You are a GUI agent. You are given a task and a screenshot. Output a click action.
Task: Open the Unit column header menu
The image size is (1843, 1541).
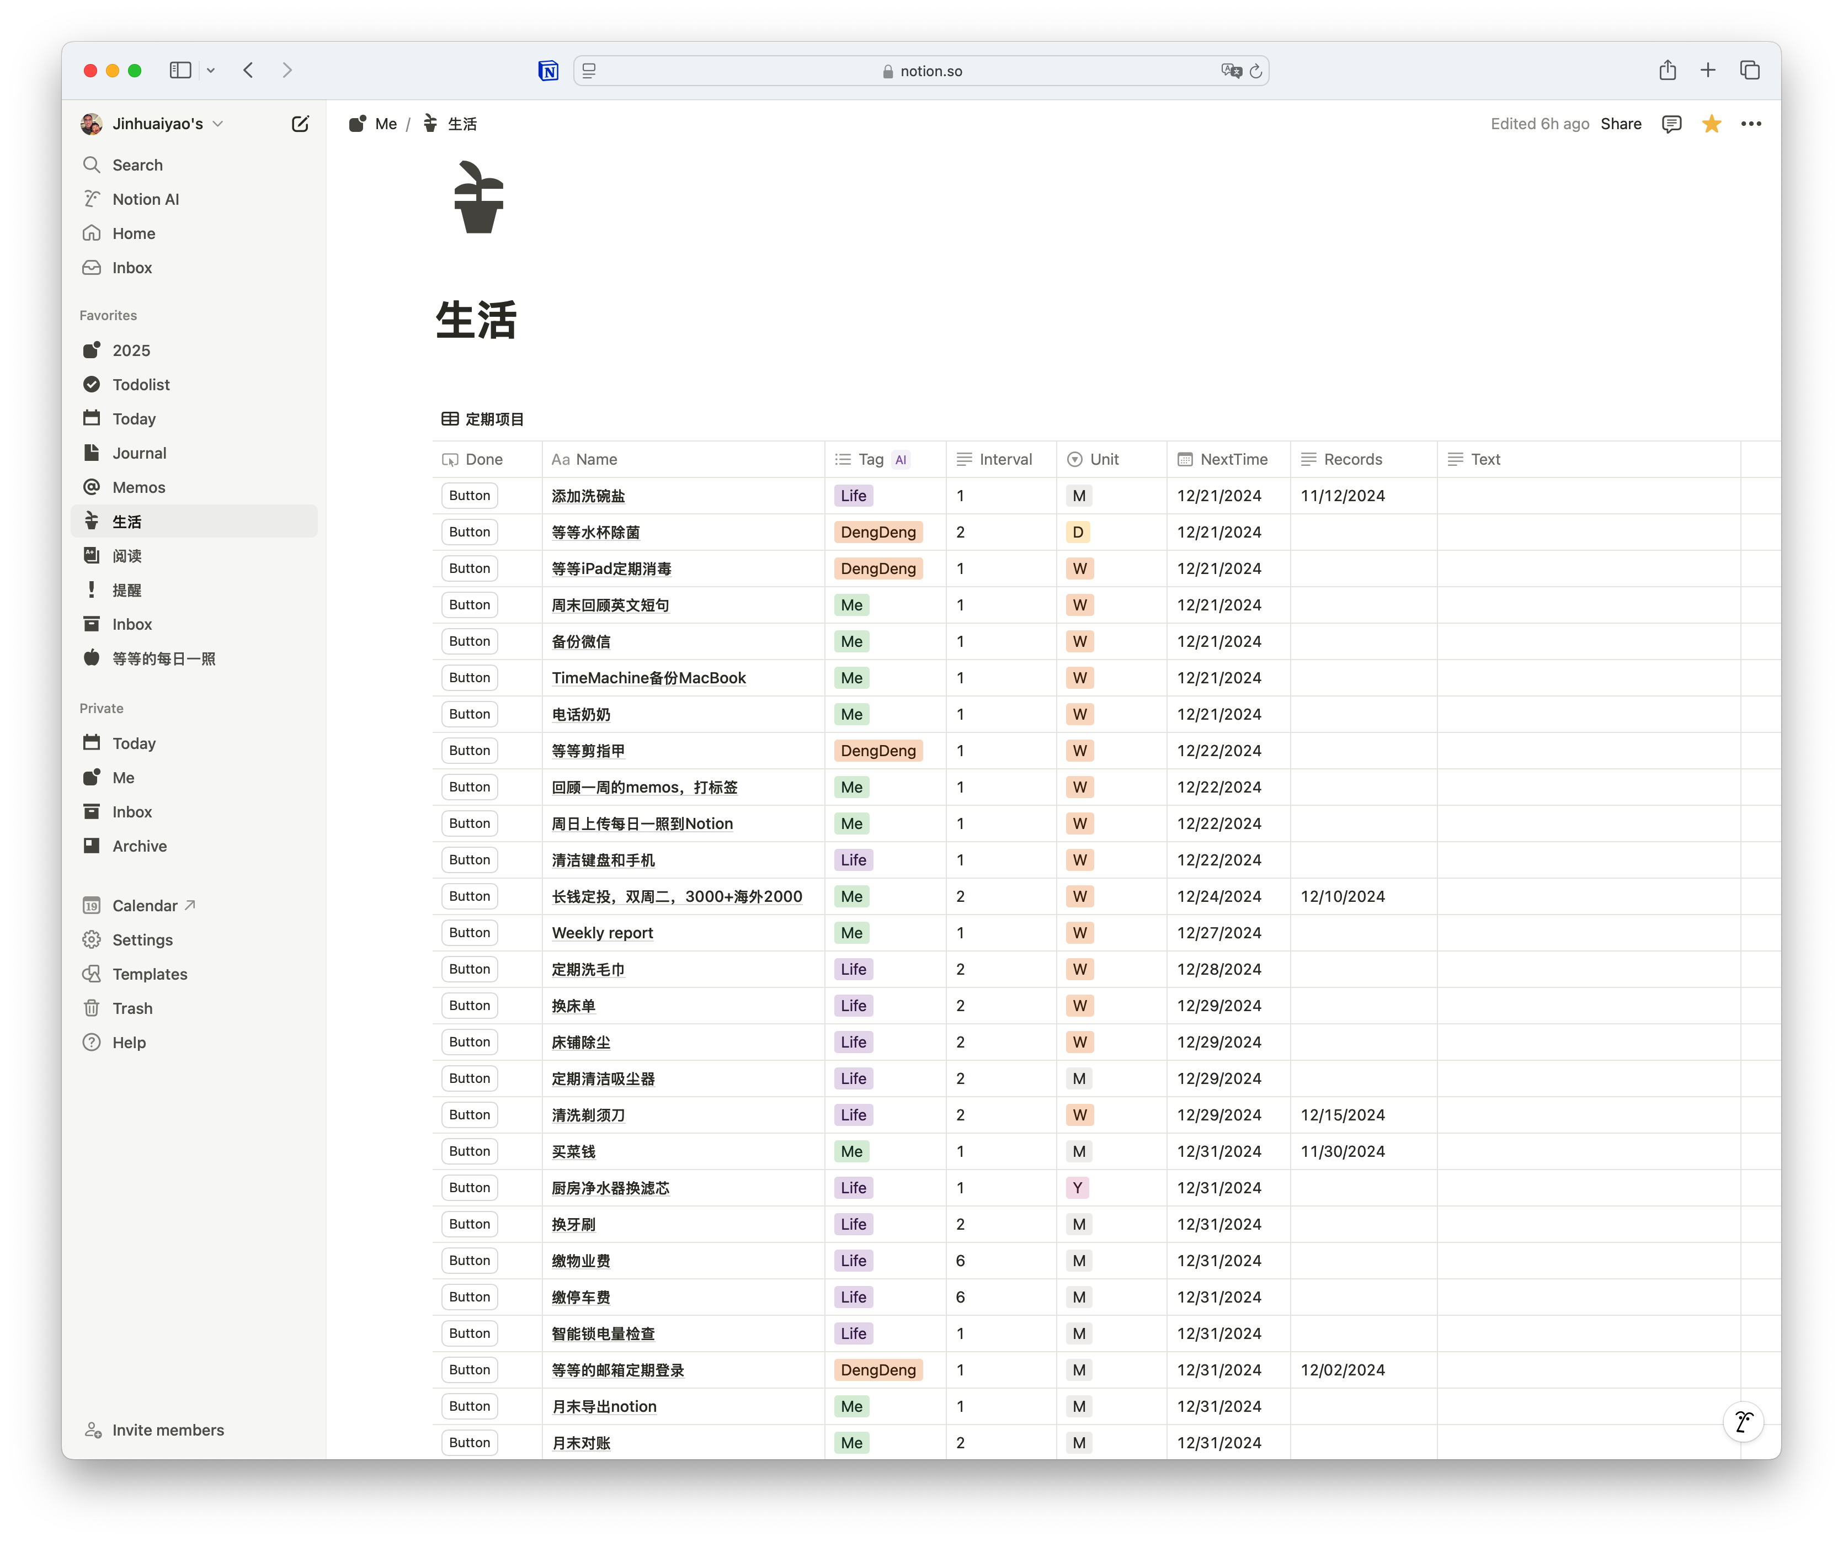(x=1111, y=459)
